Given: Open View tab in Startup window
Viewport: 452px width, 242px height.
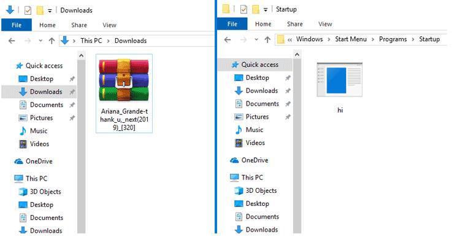Looking at the screenshot, I should pyautogui.click(x=325, y=24).
